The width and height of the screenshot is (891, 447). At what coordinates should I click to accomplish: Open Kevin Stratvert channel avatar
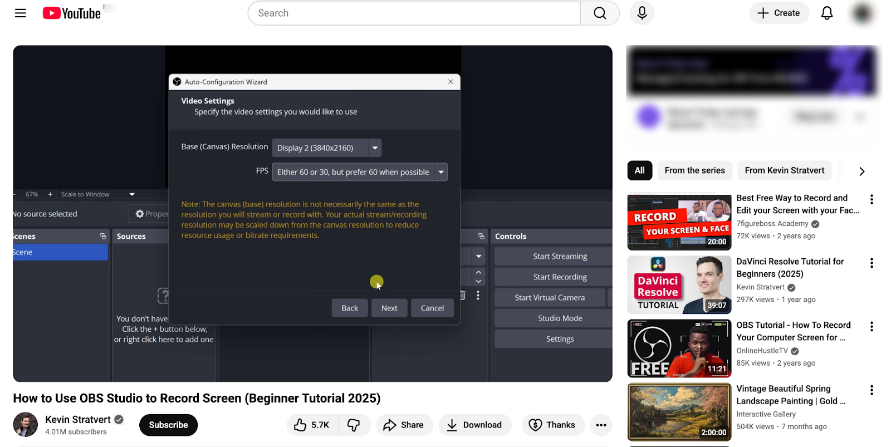(25, 425)
